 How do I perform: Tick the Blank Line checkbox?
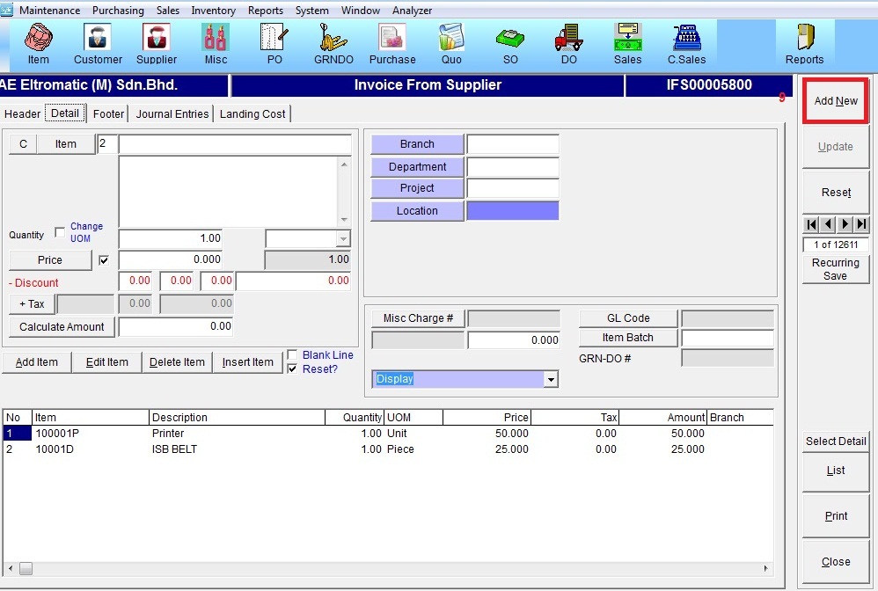click(x=292, y=355)
